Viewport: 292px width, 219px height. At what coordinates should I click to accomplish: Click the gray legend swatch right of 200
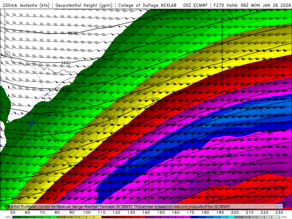tap(239, 217)
